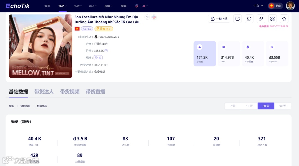Expand the 工具 menu
This screenshot has height=166, width=299.
click(x=141, y=6)
